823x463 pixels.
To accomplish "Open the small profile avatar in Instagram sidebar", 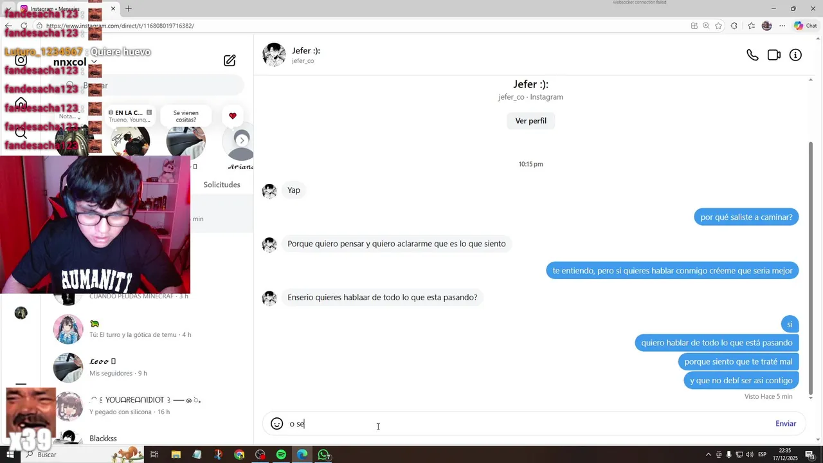I will pyautogui.click(x=21, y=313).
